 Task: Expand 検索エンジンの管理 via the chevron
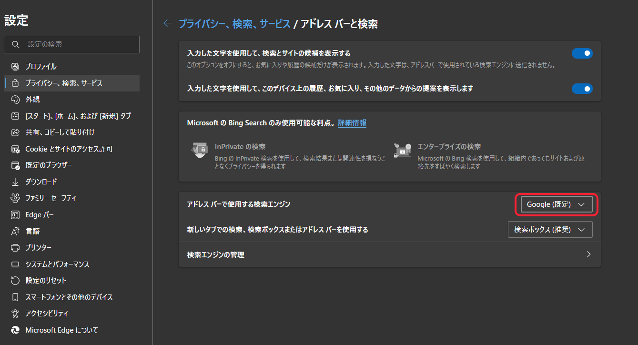(x=588, y=254)
